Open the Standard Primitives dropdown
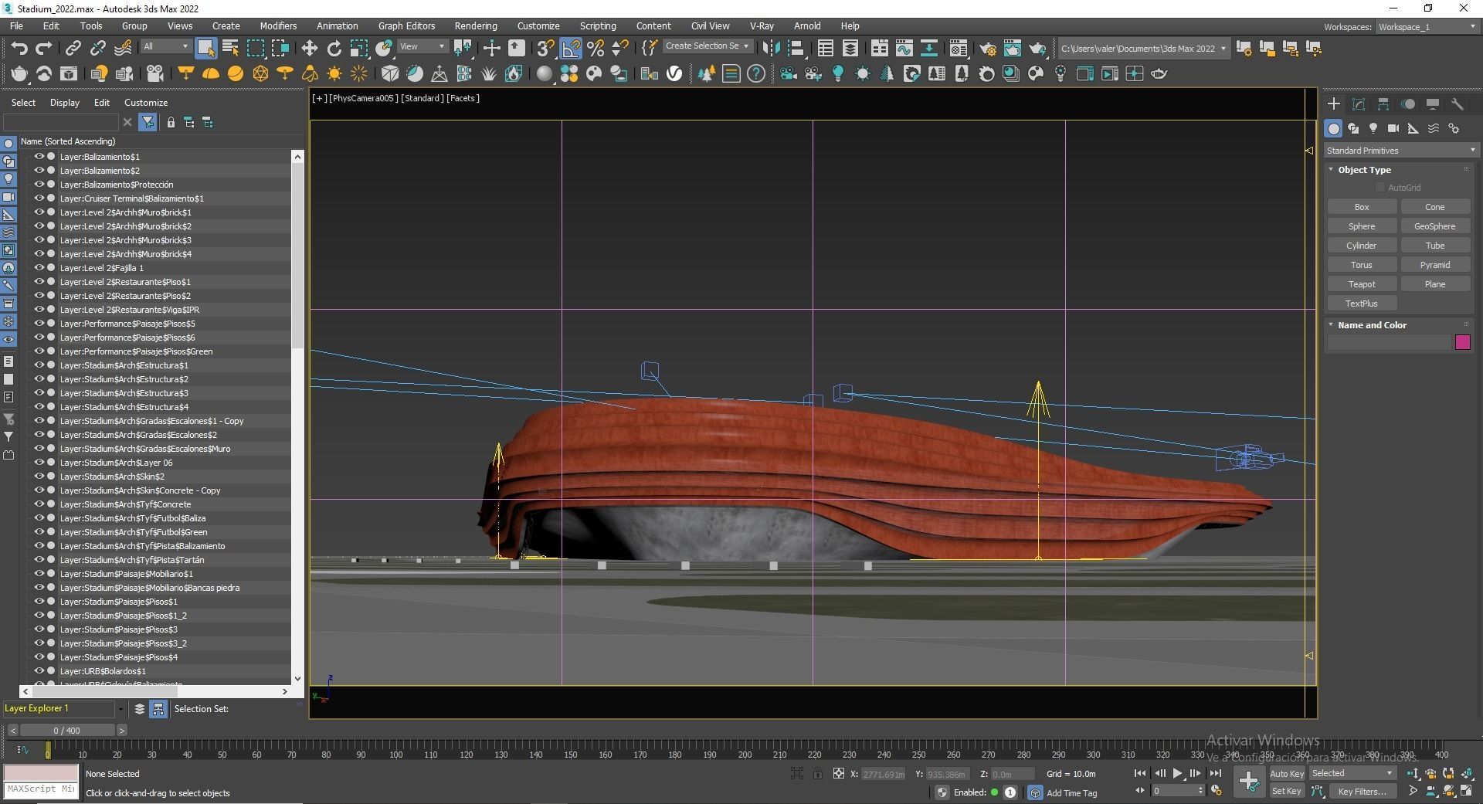Image resolution: width=1483 pixels, height=804 pixels. click(x=1400, y=151)
